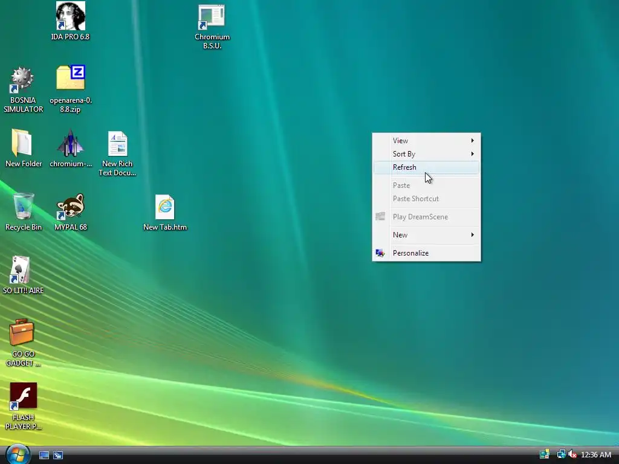Select the New Tab.htm file
The image size is (619, 464).
(x=165, y=213)
